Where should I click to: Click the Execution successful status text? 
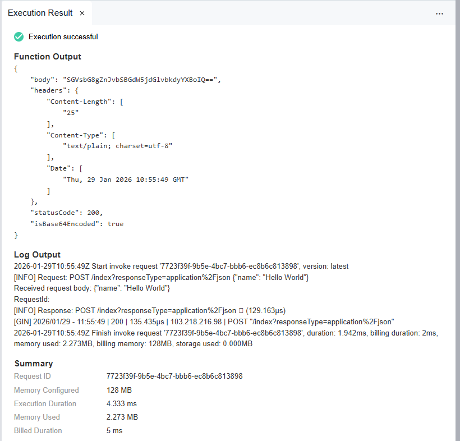click(63, 36)
